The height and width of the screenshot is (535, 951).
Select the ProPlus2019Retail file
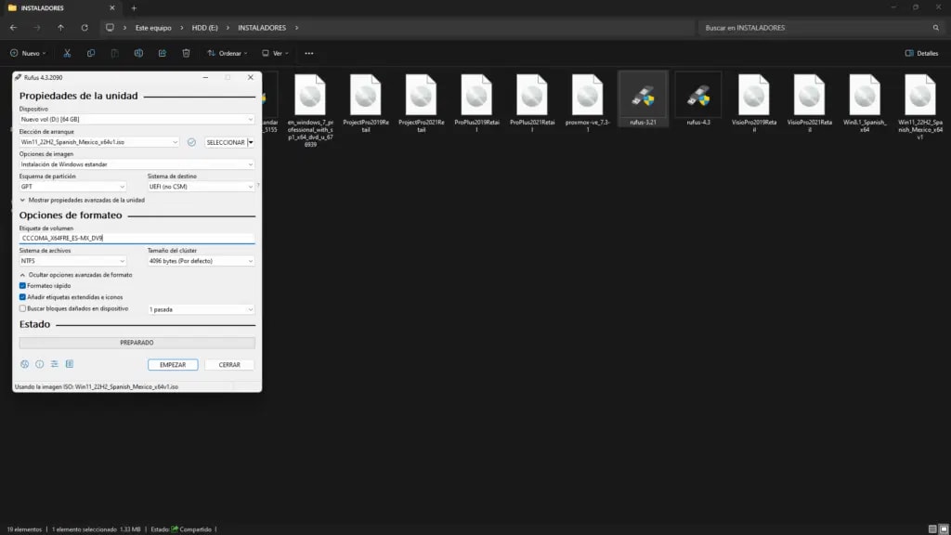pyautogui.click(x=476, y=103)
